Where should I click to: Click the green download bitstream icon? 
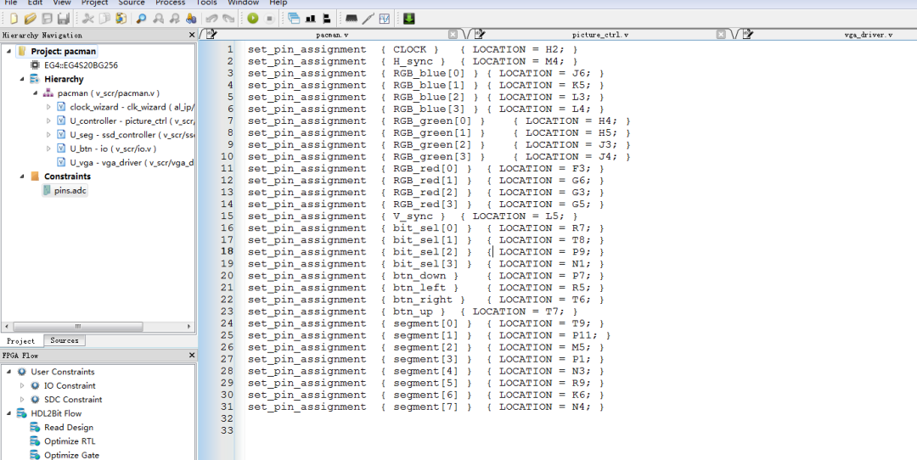pyautogui.click(x=408, y=19)
